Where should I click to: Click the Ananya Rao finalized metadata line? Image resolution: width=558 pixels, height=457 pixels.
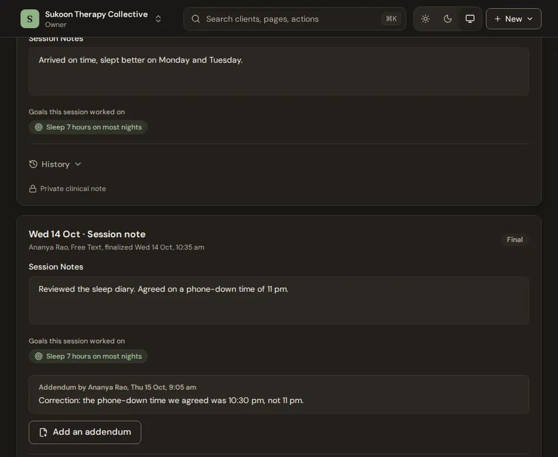[117, 247]
